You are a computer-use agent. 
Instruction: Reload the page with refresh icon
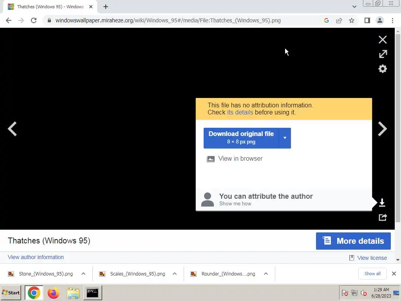point(34,20)
